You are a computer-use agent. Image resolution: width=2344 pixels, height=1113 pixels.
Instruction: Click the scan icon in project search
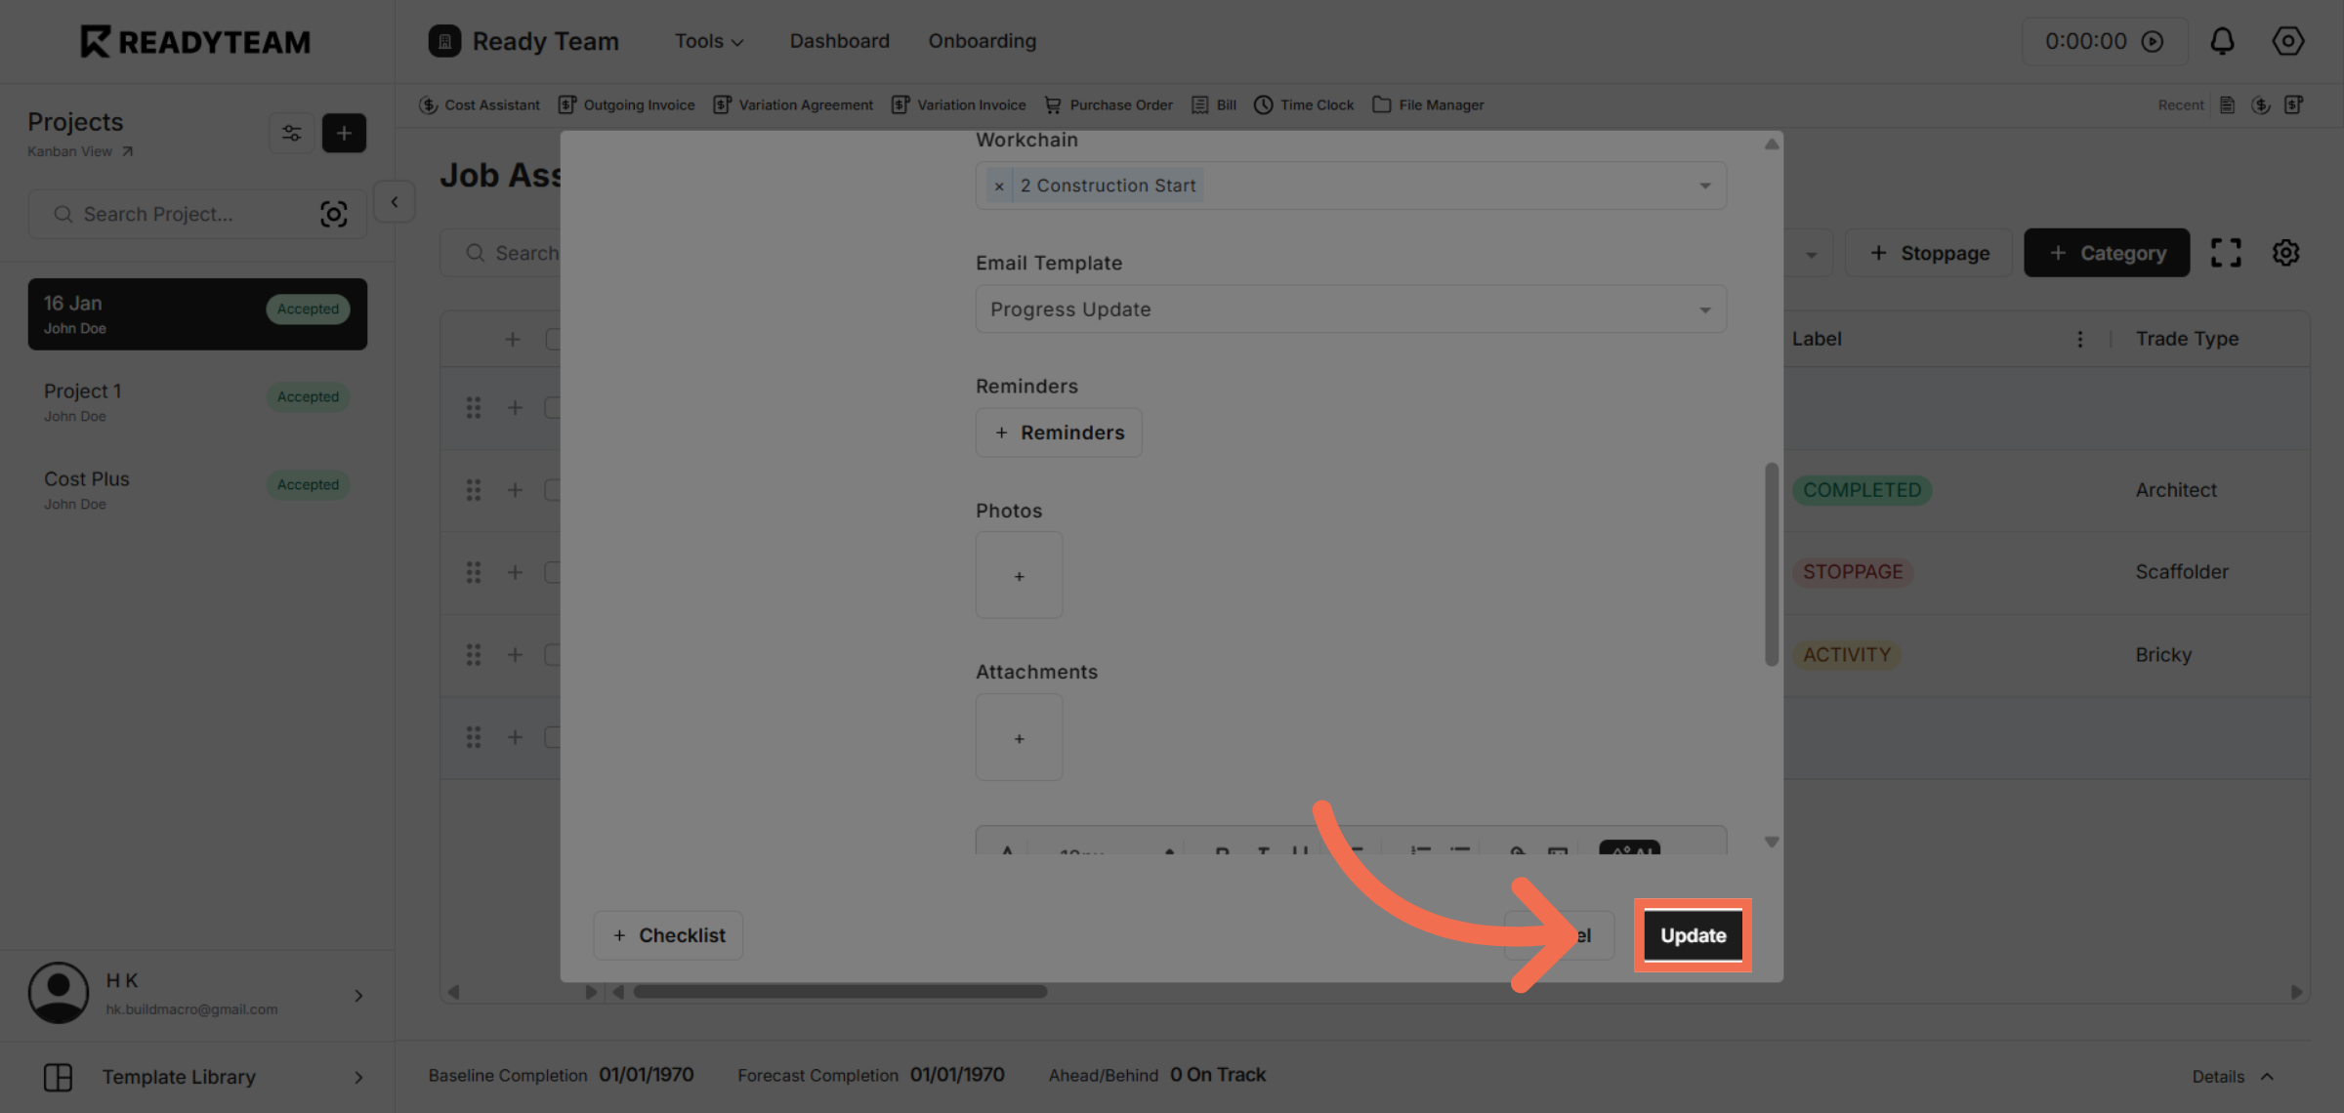click(x=333, y=214)
